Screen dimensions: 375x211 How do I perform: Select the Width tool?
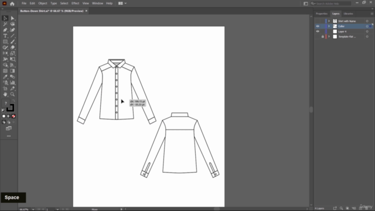click(x=5, y=59)
